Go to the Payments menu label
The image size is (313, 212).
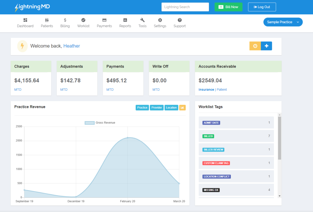click(104, 26)
